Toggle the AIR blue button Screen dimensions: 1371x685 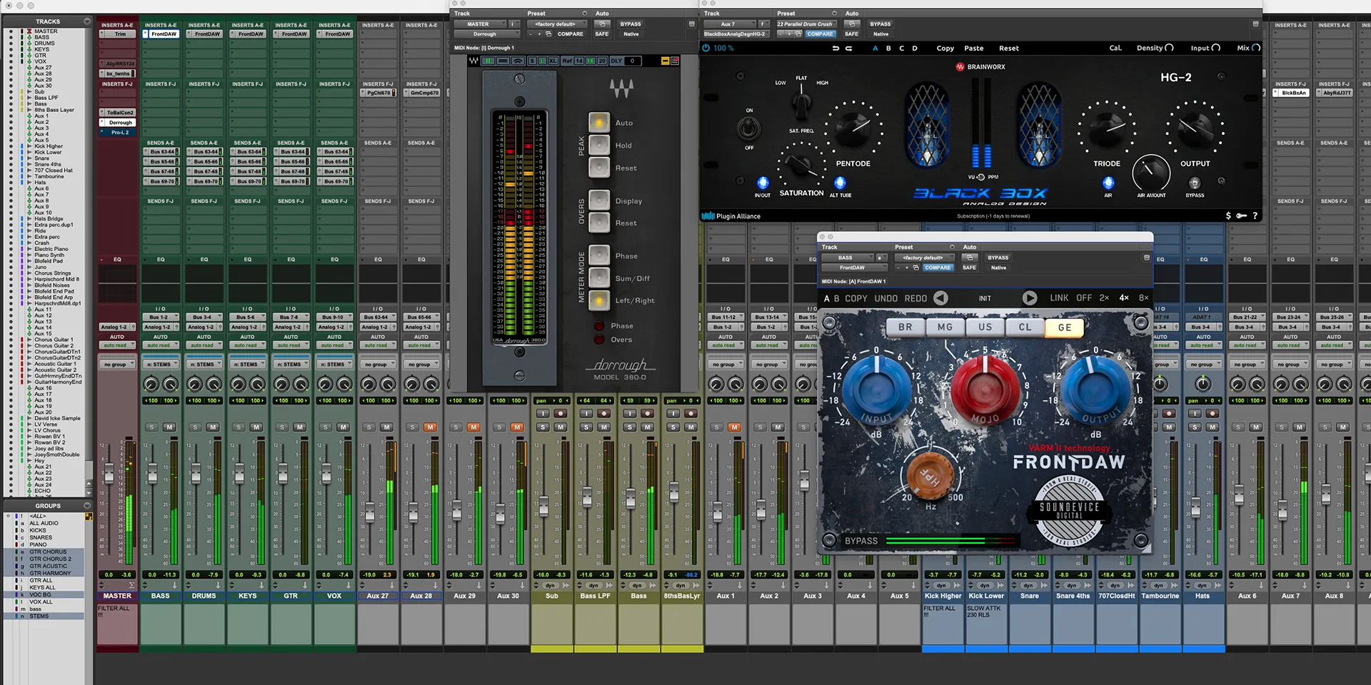1108,183
